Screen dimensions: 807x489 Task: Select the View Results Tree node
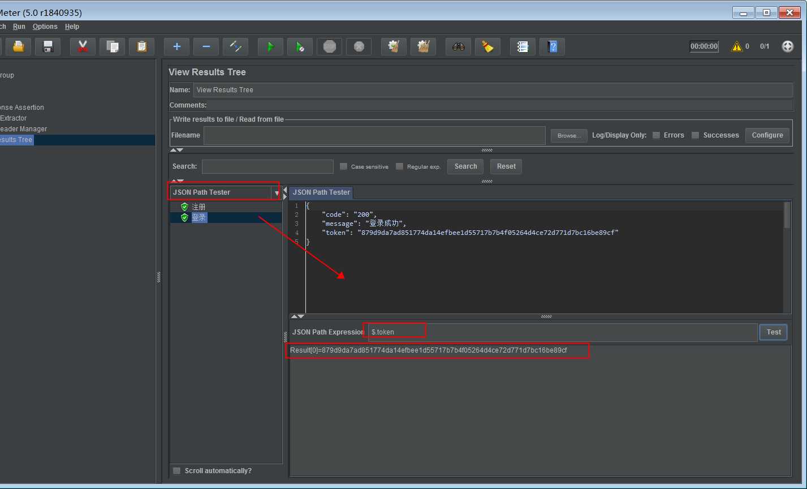pyautogui.click(x=16, y=140)
